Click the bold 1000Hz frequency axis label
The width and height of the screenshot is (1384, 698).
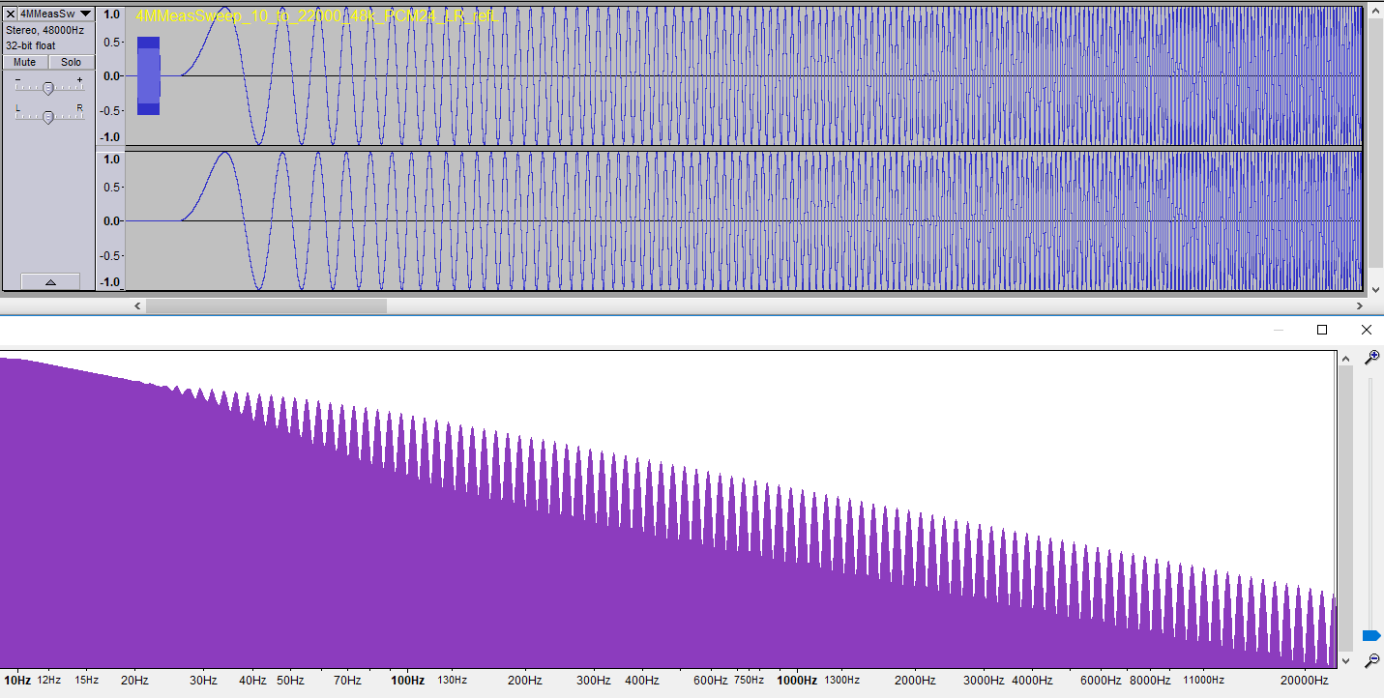[797, 681]
